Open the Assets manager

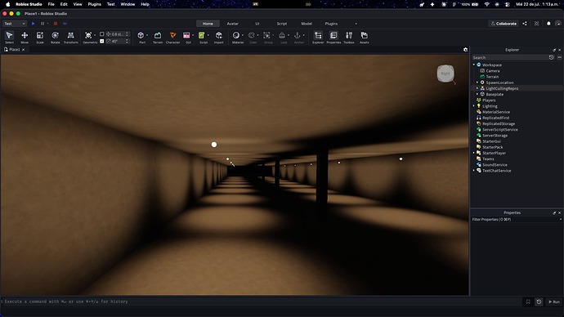[364, 37]
